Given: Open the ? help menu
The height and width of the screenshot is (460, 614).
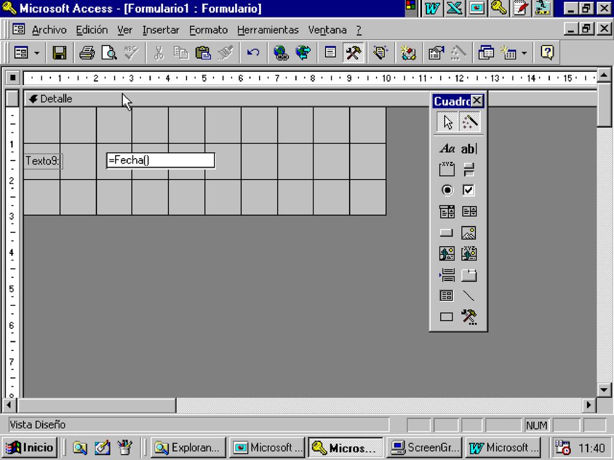Looking at the screenshot, I should pos(359,30).
